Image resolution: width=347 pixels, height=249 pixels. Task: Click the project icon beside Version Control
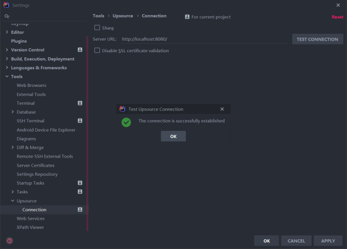pos(80,50)
